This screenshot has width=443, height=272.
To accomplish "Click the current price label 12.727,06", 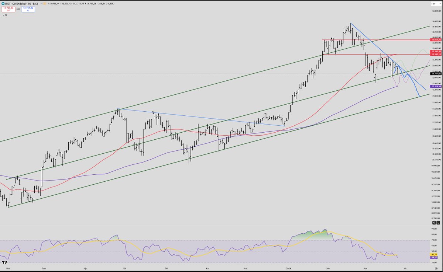I will [x=436, y=74].
